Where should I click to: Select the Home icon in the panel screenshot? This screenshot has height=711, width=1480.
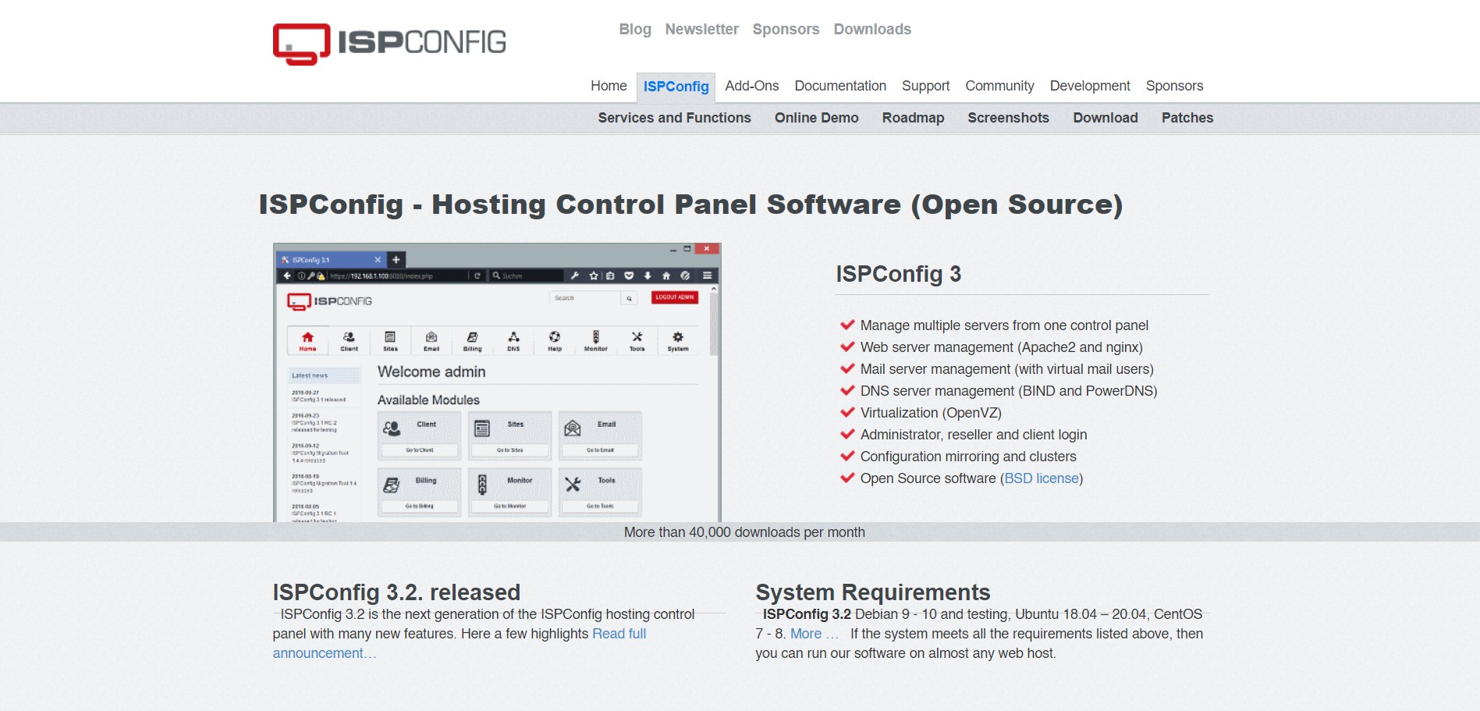click(307, 337)
